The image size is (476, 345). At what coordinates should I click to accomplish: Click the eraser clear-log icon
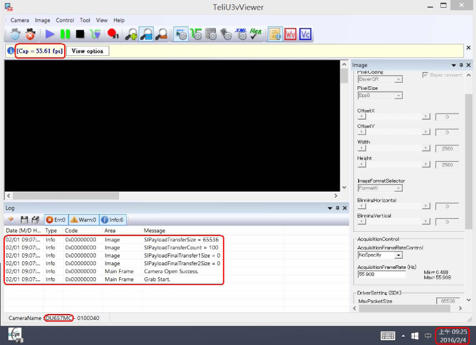click(11, 220)
